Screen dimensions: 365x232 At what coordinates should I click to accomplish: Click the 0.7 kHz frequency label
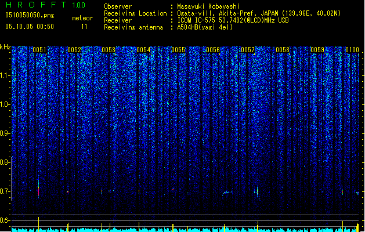5,191
